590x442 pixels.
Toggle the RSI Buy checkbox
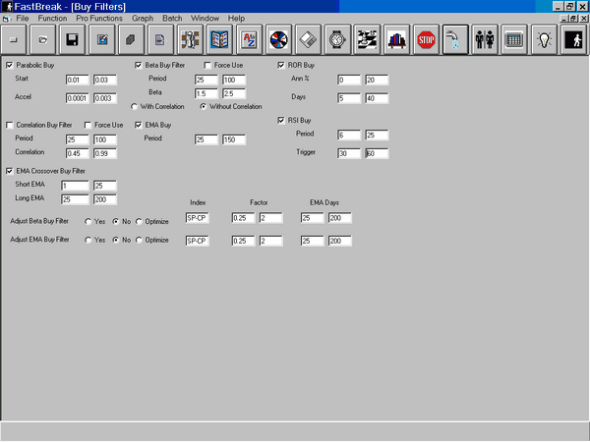(x=281, y=120)
